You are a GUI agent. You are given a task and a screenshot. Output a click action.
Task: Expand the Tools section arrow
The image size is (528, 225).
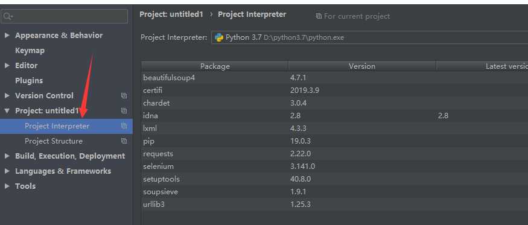click(x=7, y=186)
